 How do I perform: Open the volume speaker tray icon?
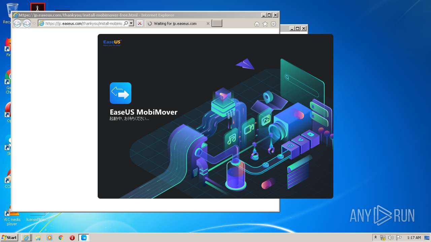[x=391, y=238]
